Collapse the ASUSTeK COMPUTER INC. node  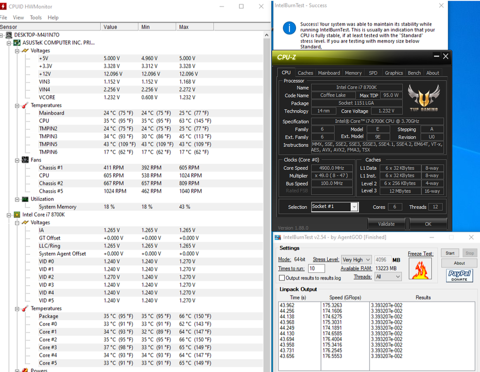click(x=9, y=43)
